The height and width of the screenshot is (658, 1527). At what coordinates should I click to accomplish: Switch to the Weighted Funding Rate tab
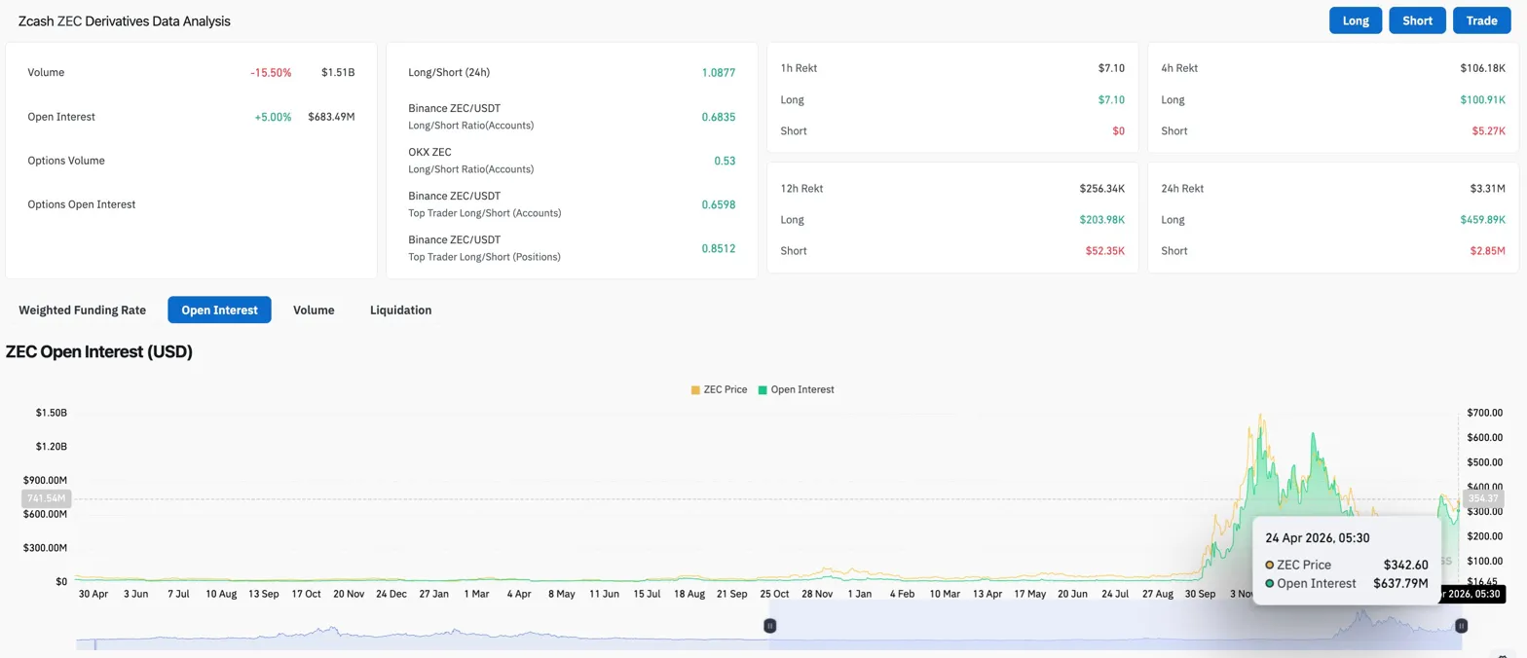click(x=83, y=311)
